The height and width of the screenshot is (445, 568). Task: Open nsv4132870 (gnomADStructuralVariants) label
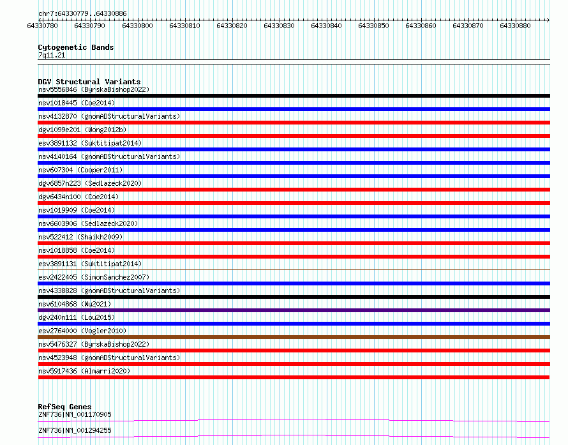click(x=109, y=116)
